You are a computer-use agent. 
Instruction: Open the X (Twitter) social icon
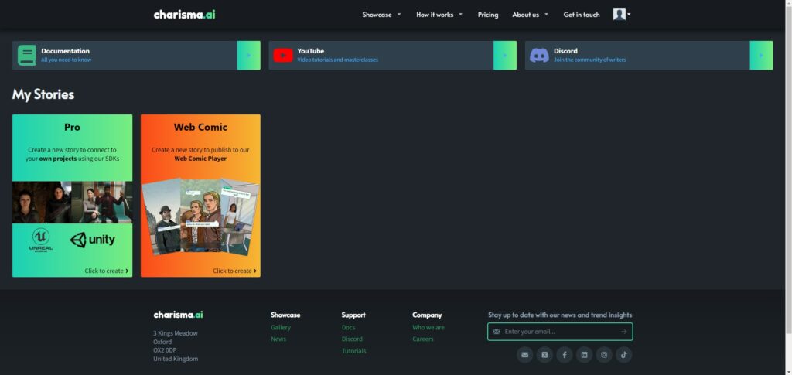click(x=544, y=355)
